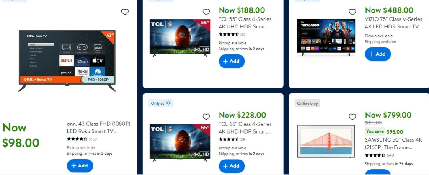Add TCL 65" 4-Series TV to cart

tap(231, 166)
